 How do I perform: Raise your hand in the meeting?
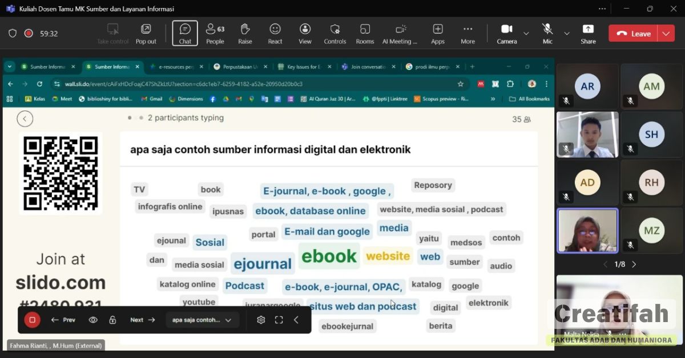(245, 33)
